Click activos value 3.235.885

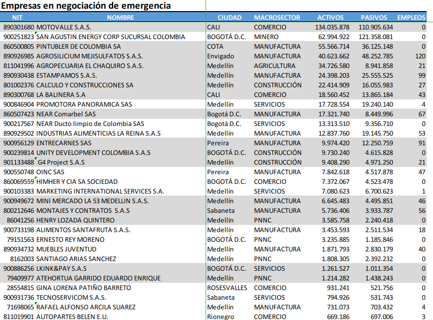point(336,239)
